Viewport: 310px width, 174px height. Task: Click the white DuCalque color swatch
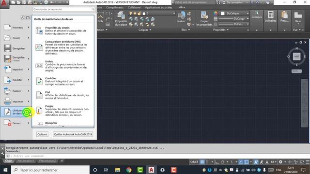tap(222, 14)
